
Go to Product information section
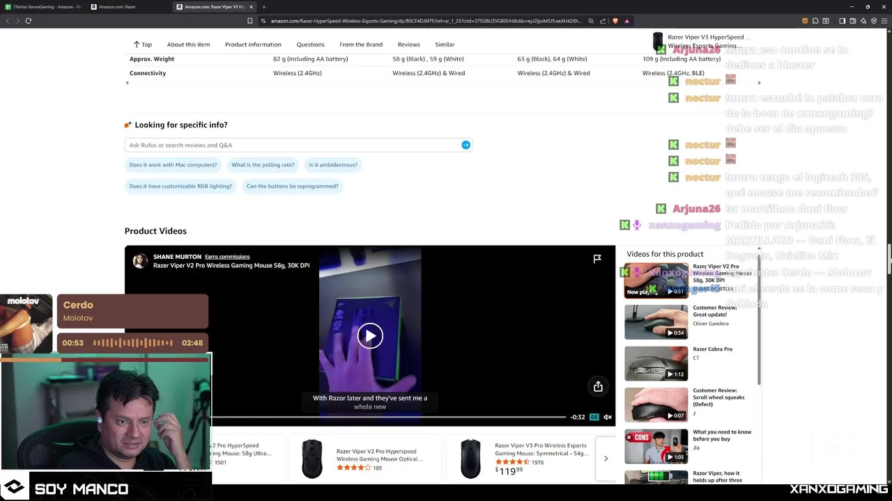pos(253,45)
